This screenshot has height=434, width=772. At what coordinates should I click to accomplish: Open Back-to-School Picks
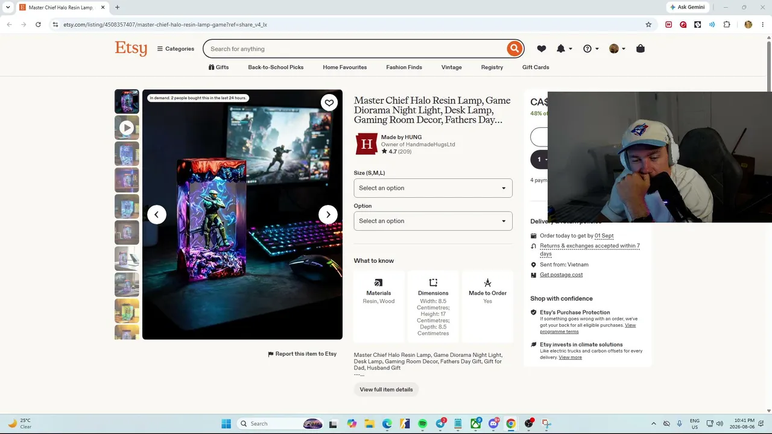click(x=276, y=68)
